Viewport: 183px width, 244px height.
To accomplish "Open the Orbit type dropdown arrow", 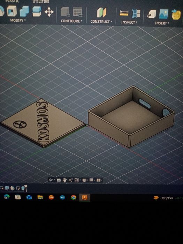I will click(x=55, y=180).
